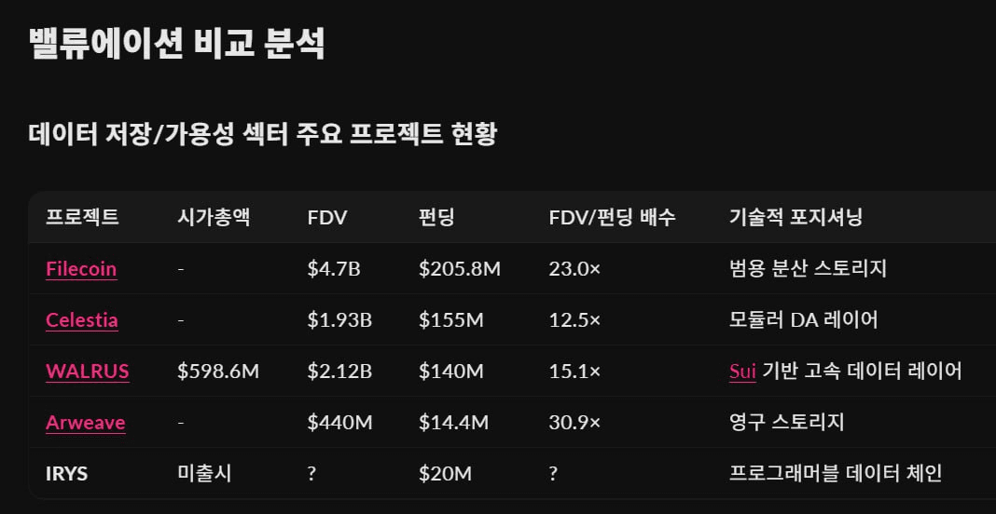This screenshot has width=996, height=514.
Task: Click the FDV/펀딩 배수 column header
Action: coord(613,218)
